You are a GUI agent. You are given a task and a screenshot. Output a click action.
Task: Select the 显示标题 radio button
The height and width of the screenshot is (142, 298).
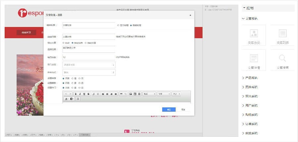click(x=118, y=25)
